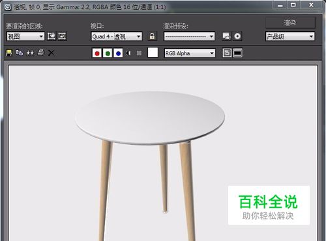The image size is (326, 241).
Task: Save the rendered image with disk icon
Action: 9,53
